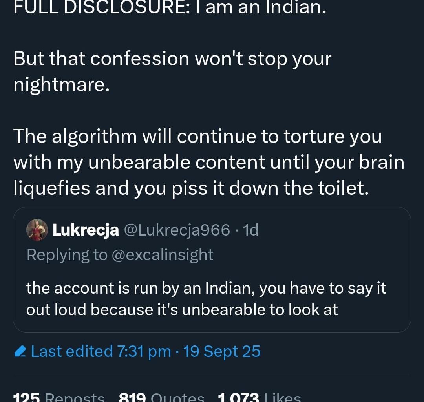
Task: Click the 1d timestamp on quoted post
Action: (251, 230)
